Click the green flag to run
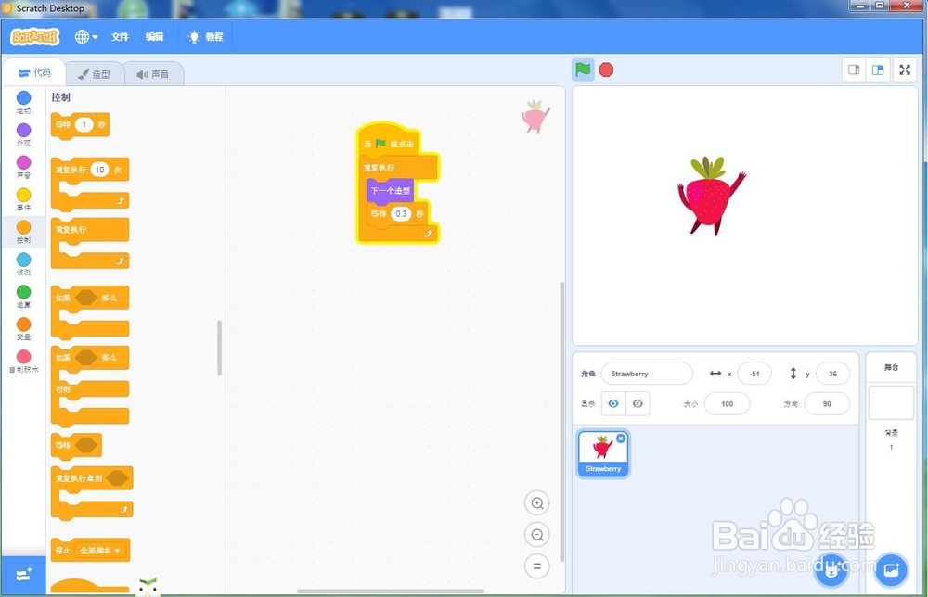The image size is (928, 597). tap(583, 70)
